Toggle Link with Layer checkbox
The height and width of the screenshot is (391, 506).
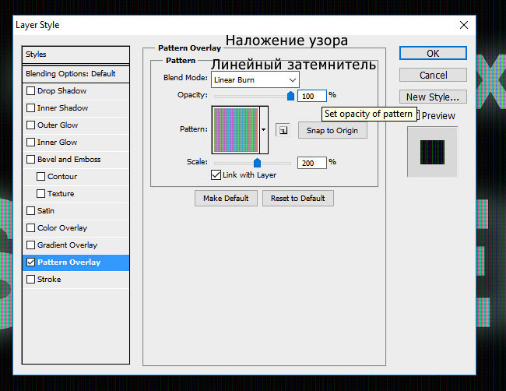tap(216, 174)
